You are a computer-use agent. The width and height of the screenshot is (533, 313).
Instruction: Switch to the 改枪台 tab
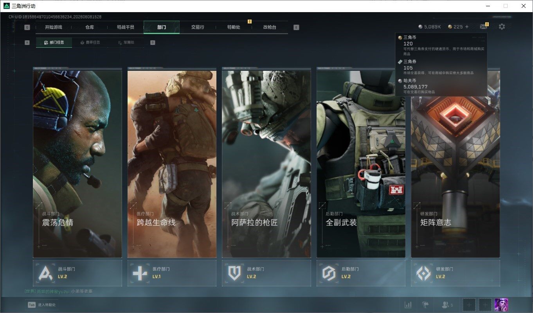click(x=270, y=27)
